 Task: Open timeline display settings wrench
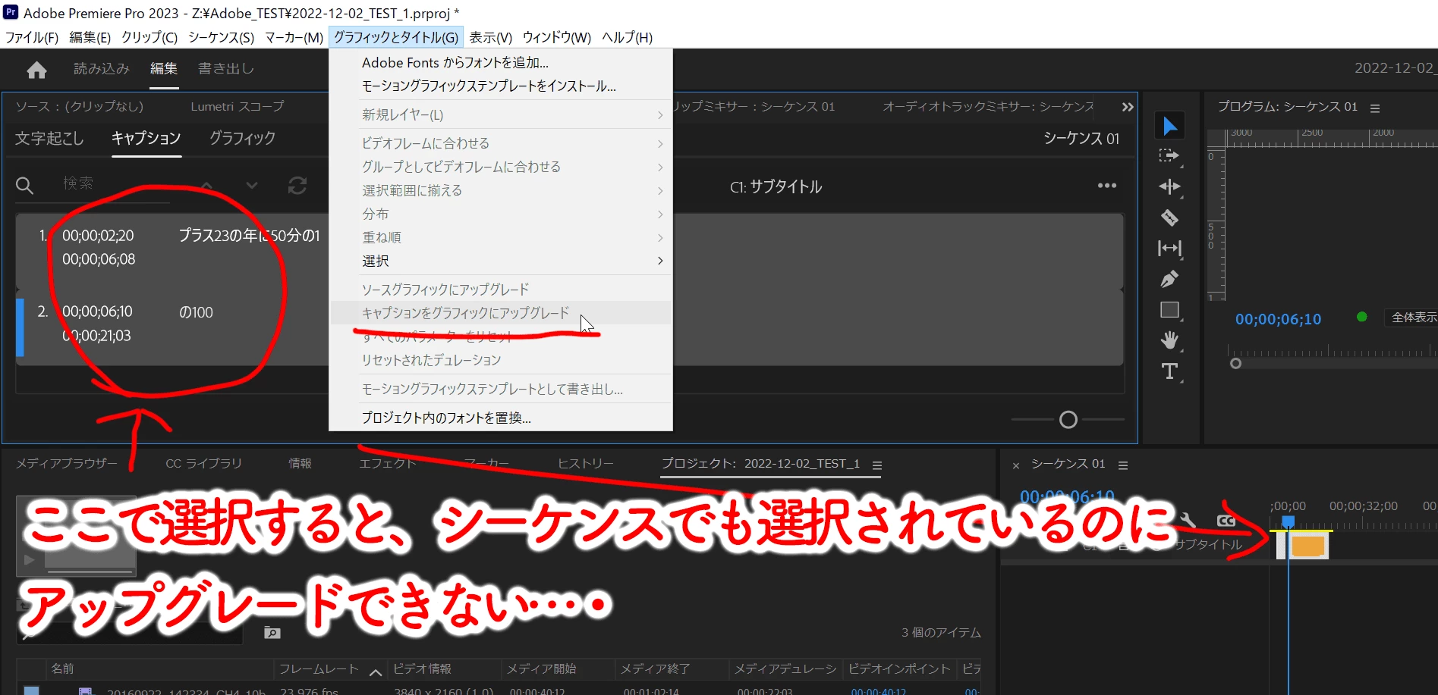click(x=1188, y=521)
